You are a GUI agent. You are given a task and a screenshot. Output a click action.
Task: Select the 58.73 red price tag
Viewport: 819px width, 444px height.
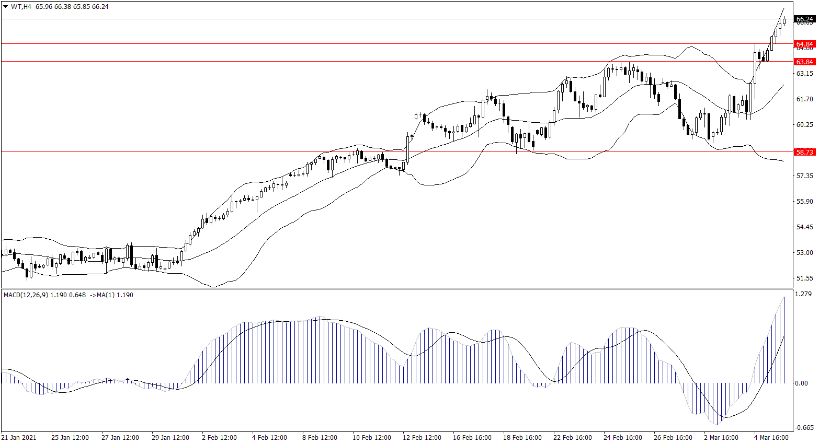click(804, 152)
